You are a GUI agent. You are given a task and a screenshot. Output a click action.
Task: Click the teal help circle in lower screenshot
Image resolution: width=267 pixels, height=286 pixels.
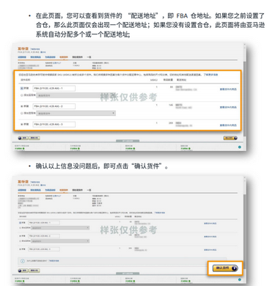(x=239, y=279)
